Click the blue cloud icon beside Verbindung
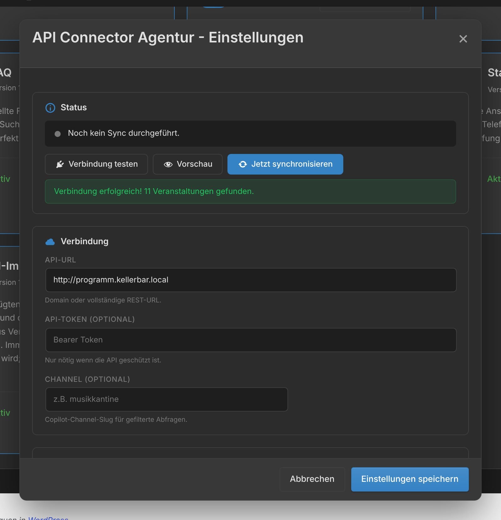Screen dimensions: 501x520 pyautogui.click(x=50, y=242)
